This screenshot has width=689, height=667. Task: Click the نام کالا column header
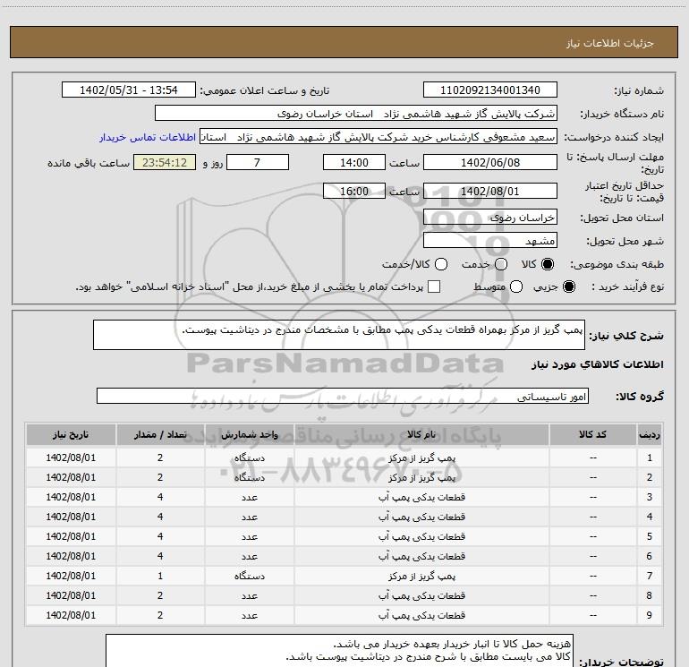point(430,434)
